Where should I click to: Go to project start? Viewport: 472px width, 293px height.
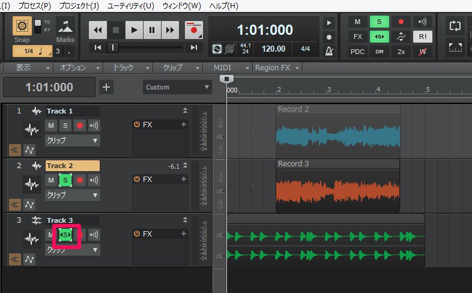[x=98, y=47]
